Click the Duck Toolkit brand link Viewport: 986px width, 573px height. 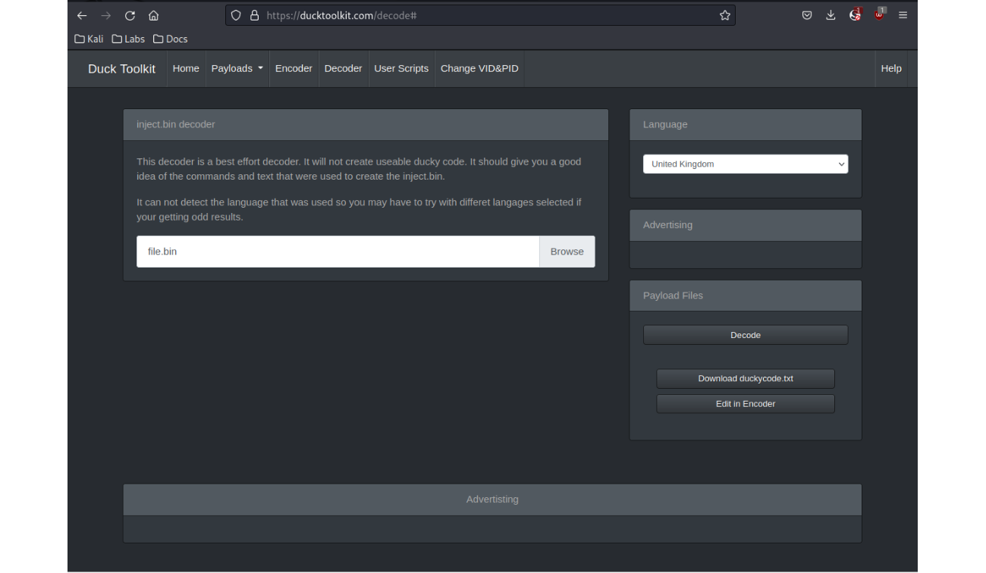coord(121,69)
